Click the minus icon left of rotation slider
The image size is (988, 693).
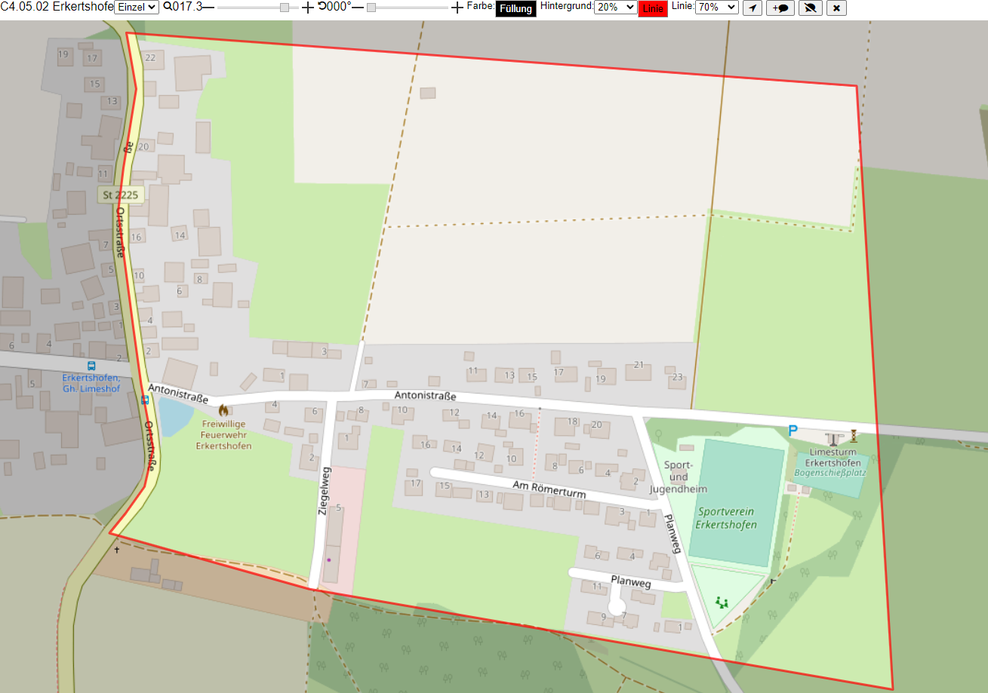coord(358,8)
